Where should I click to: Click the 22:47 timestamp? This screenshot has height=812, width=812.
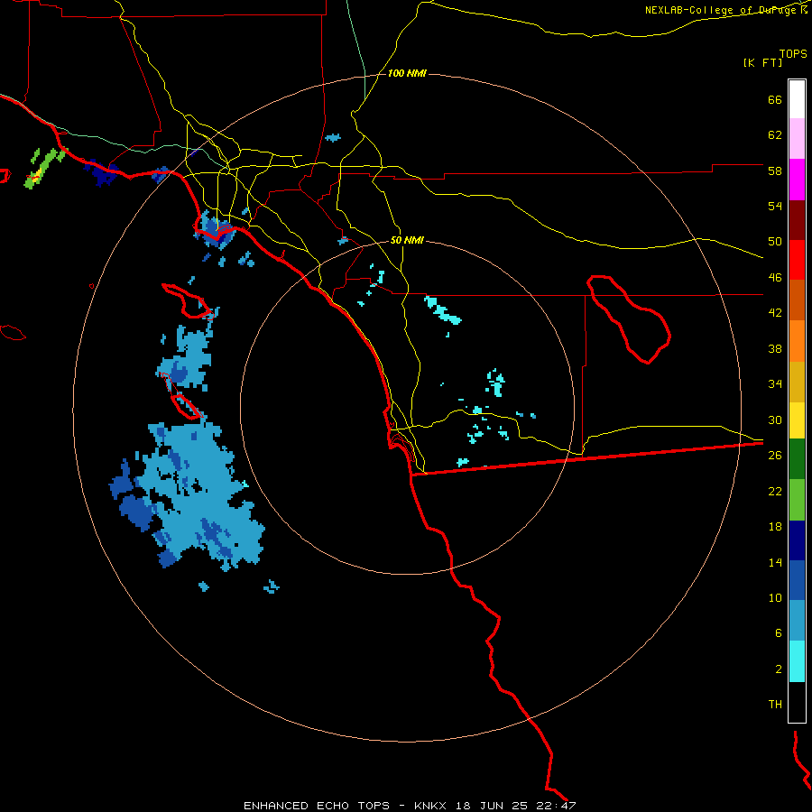point(556,806)
